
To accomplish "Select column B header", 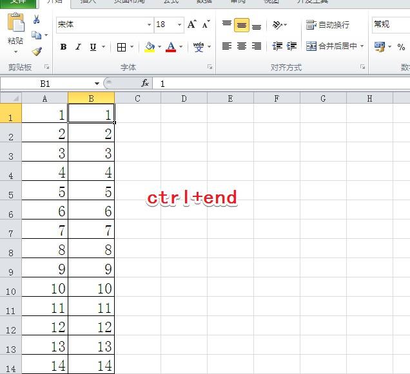I will tap(92, 98).
